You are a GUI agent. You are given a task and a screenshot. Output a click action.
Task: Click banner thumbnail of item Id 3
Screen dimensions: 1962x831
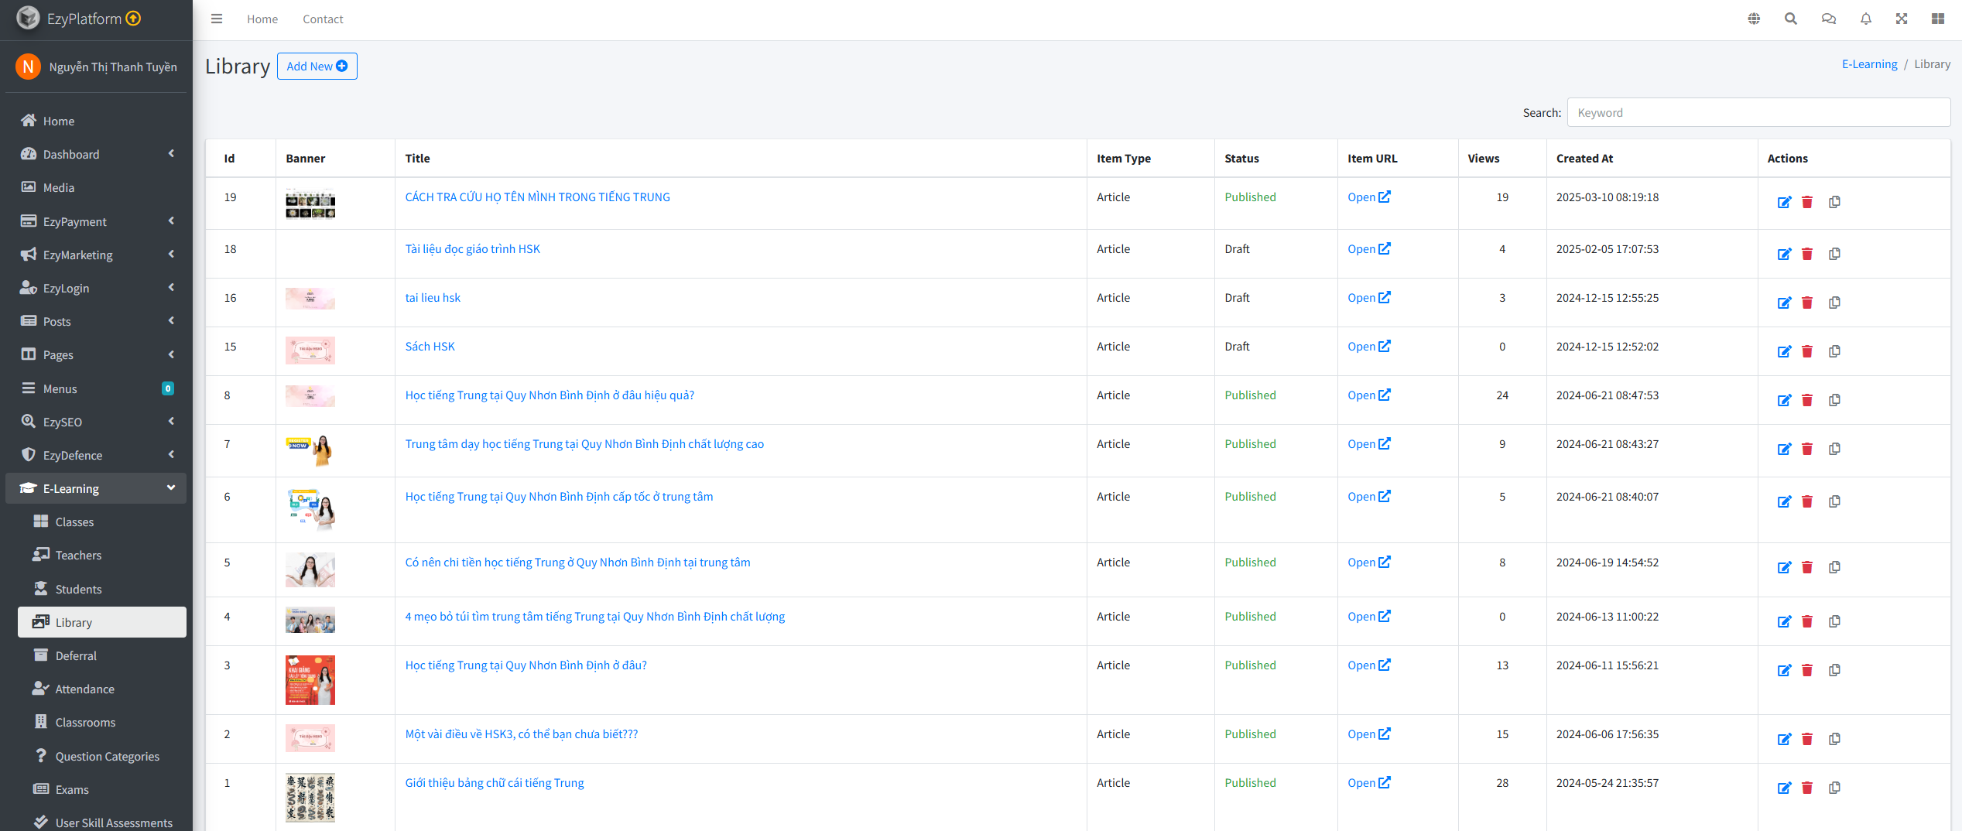click(310, 679)
